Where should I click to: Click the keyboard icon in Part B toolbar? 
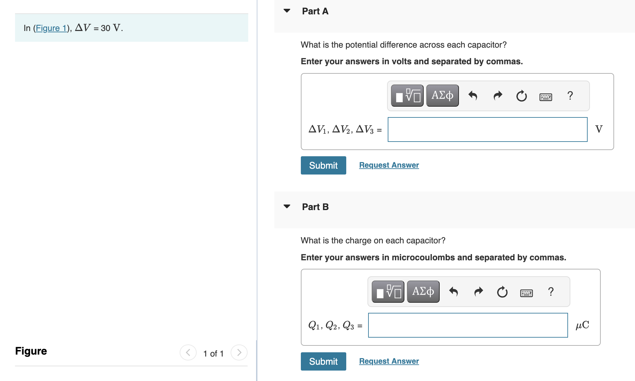tap(526, 292)
